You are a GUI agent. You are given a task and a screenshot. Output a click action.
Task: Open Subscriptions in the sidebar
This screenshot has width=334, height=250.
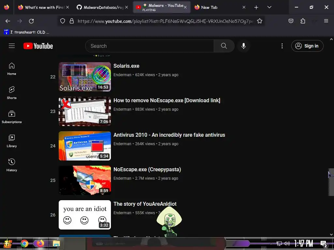click(12, 117)
